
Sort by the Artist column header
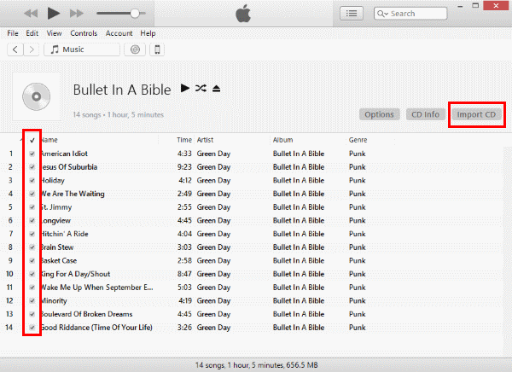click(205, 140)
